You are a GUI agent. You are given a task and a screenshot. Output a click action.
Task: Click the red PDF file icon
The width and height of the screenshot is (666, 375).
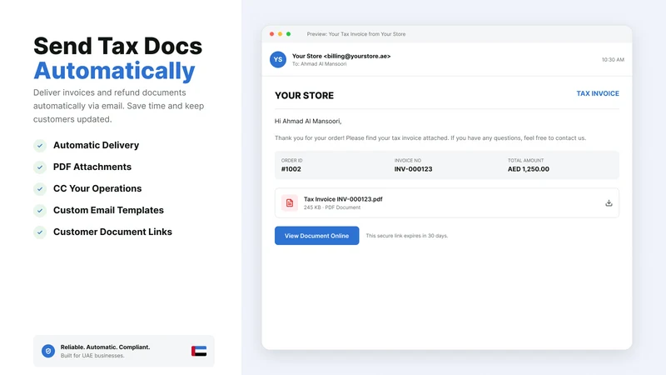coord(290,203)
